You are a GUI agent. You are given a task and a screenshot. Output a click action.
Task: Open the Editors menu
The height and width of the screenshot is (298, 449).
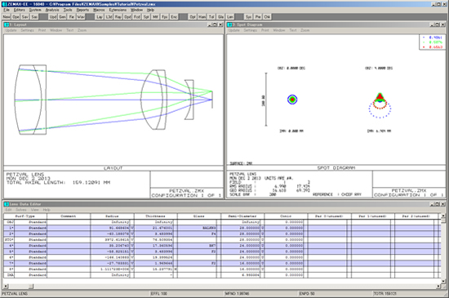point(20,10)
